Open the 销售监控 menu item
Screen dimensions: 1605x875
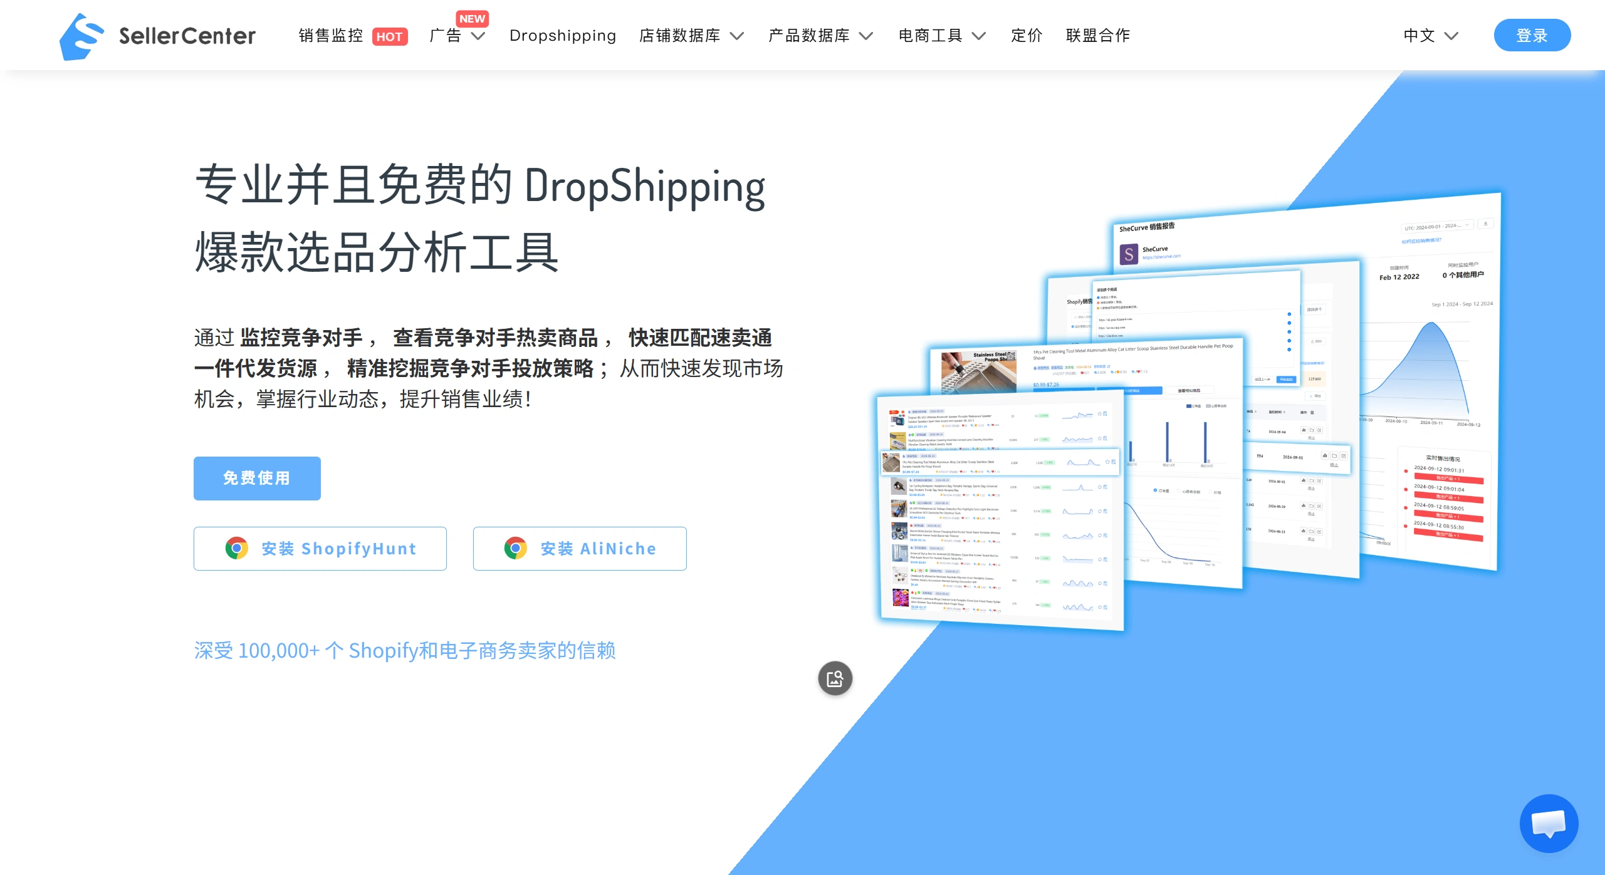point(331,36)
